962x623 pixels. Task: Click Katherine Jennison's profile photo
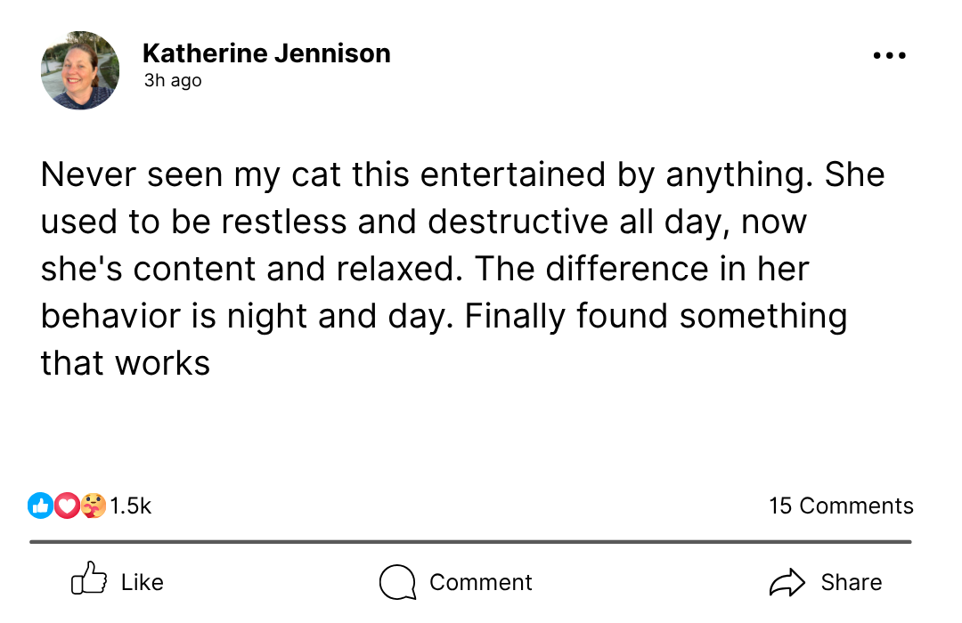(80, 70)
